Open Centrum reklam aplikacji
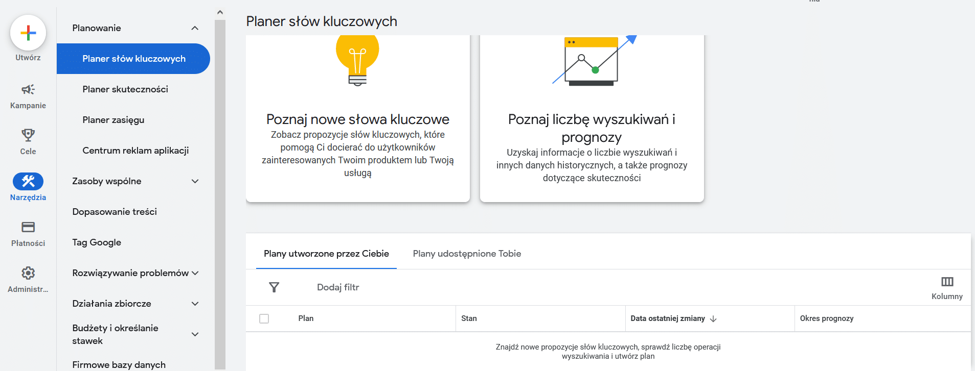The height and width of the screenshot is (371, 975). point(135,151)
